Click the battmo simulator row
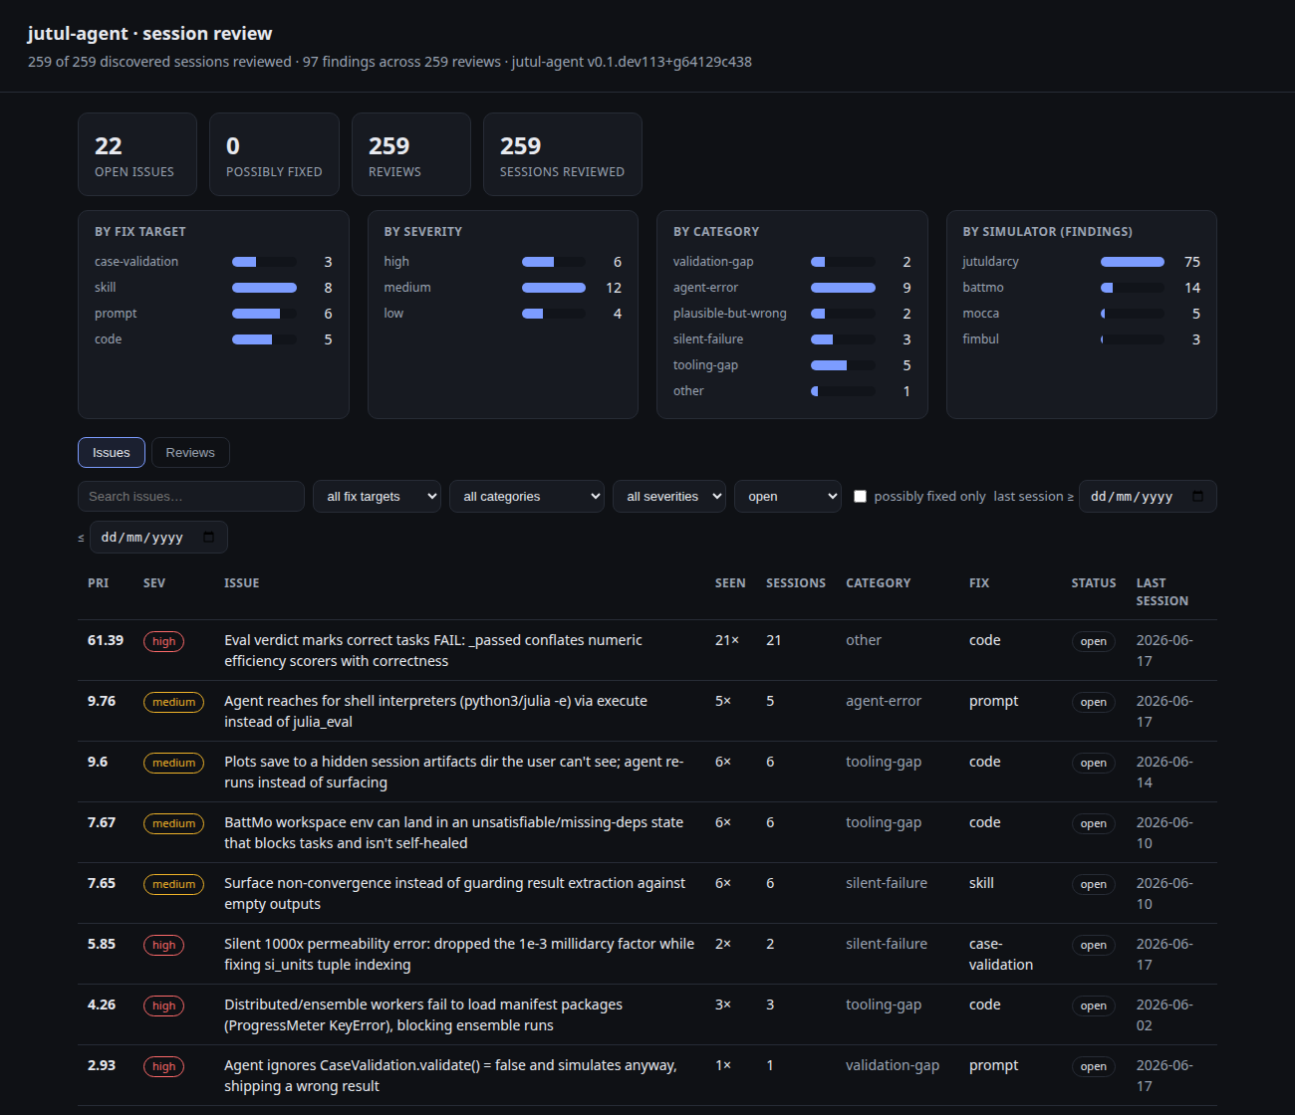Image resolution: width=1295 pixels, height=1115 pixels. [1082, 288]
